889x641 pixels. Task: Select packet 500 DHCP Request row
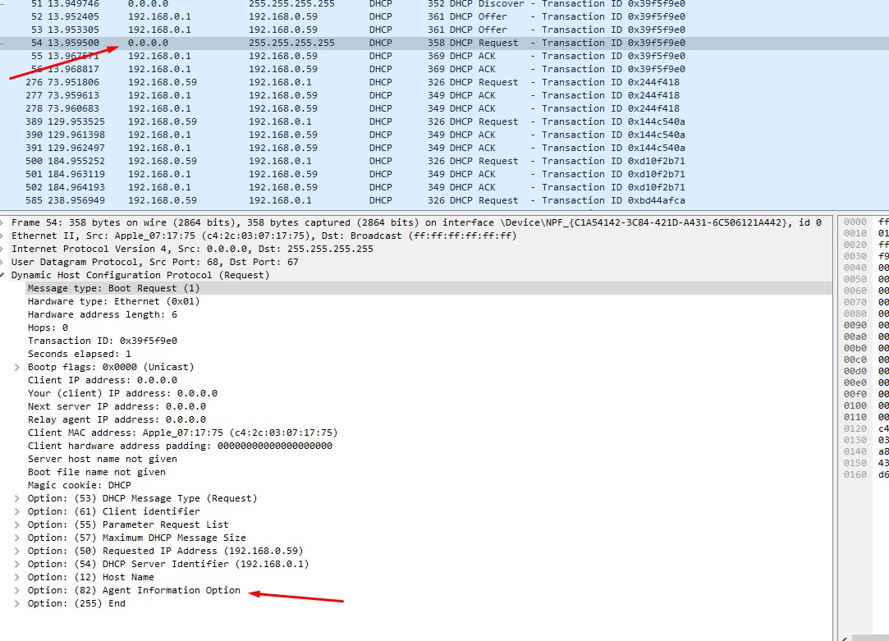(445, 161)
